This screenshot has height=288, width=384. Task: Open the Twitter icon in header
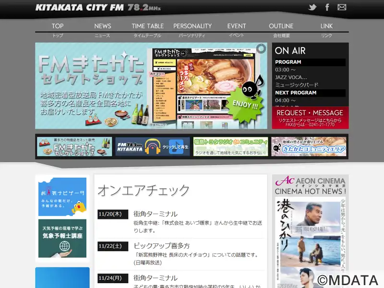(312, 7)
